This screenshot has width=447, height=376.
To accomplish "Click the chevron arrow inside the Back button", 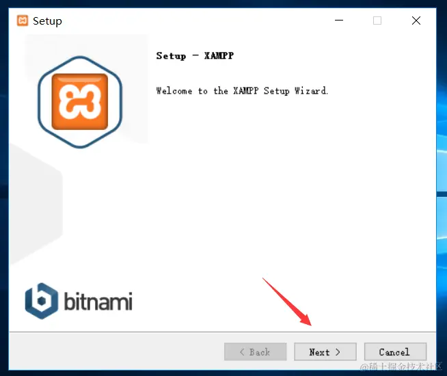I will pos(242,352).
